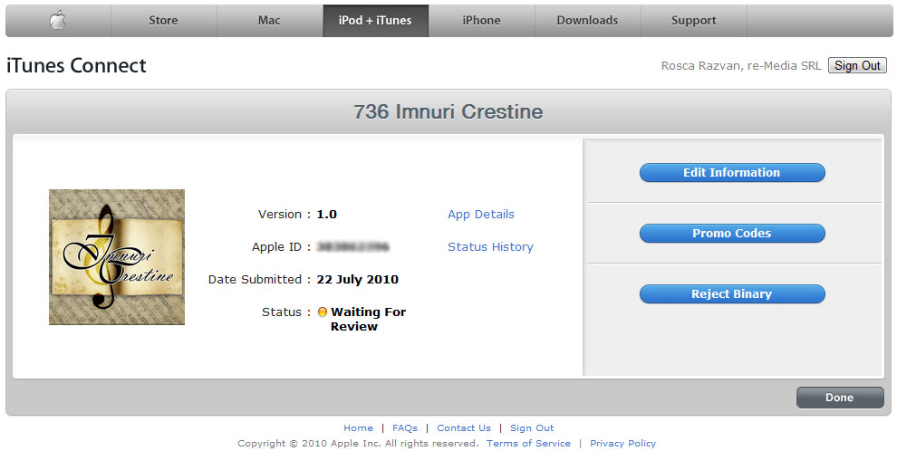
Task: Click the Sign Out button at top right
Action: pos(857,66)
